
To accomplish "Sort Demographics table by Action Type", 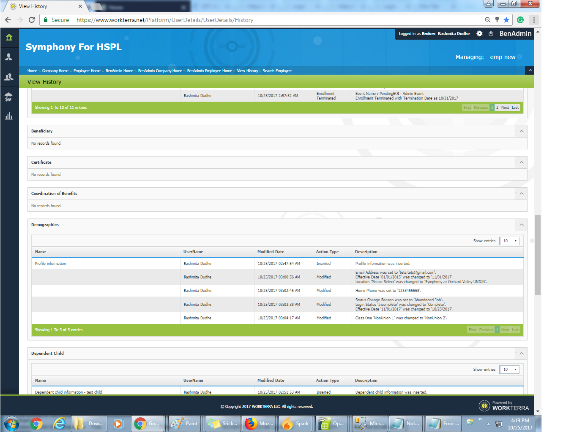I will tap(328, 252).
